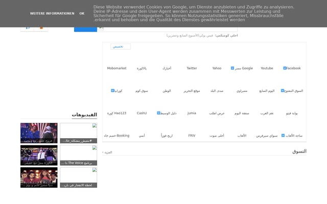Open the بوابة فيتو link
This screenshot has height=204, width=327.
(292, 113)
